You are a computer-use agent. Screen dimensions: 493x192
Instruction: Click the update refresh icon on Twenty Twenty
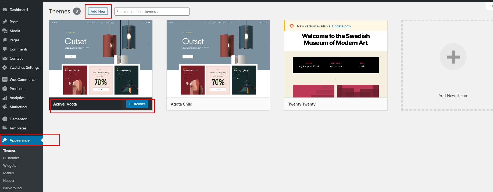[x=292, y=26]
